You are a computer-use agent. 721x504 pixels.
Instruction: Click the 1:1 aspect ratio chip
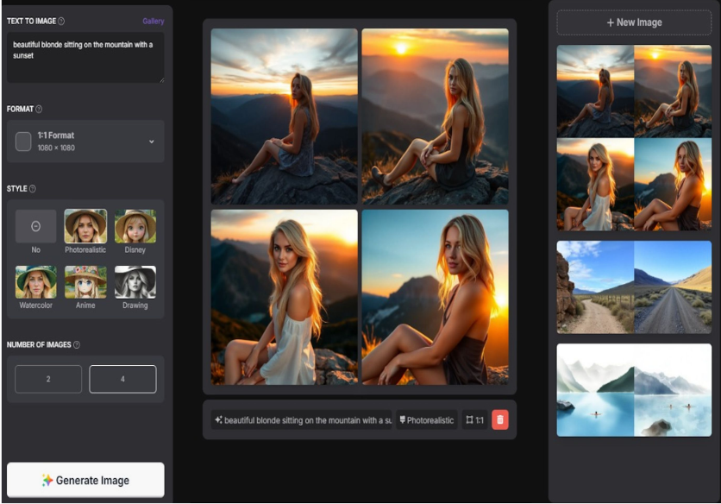tap(474, 419)
